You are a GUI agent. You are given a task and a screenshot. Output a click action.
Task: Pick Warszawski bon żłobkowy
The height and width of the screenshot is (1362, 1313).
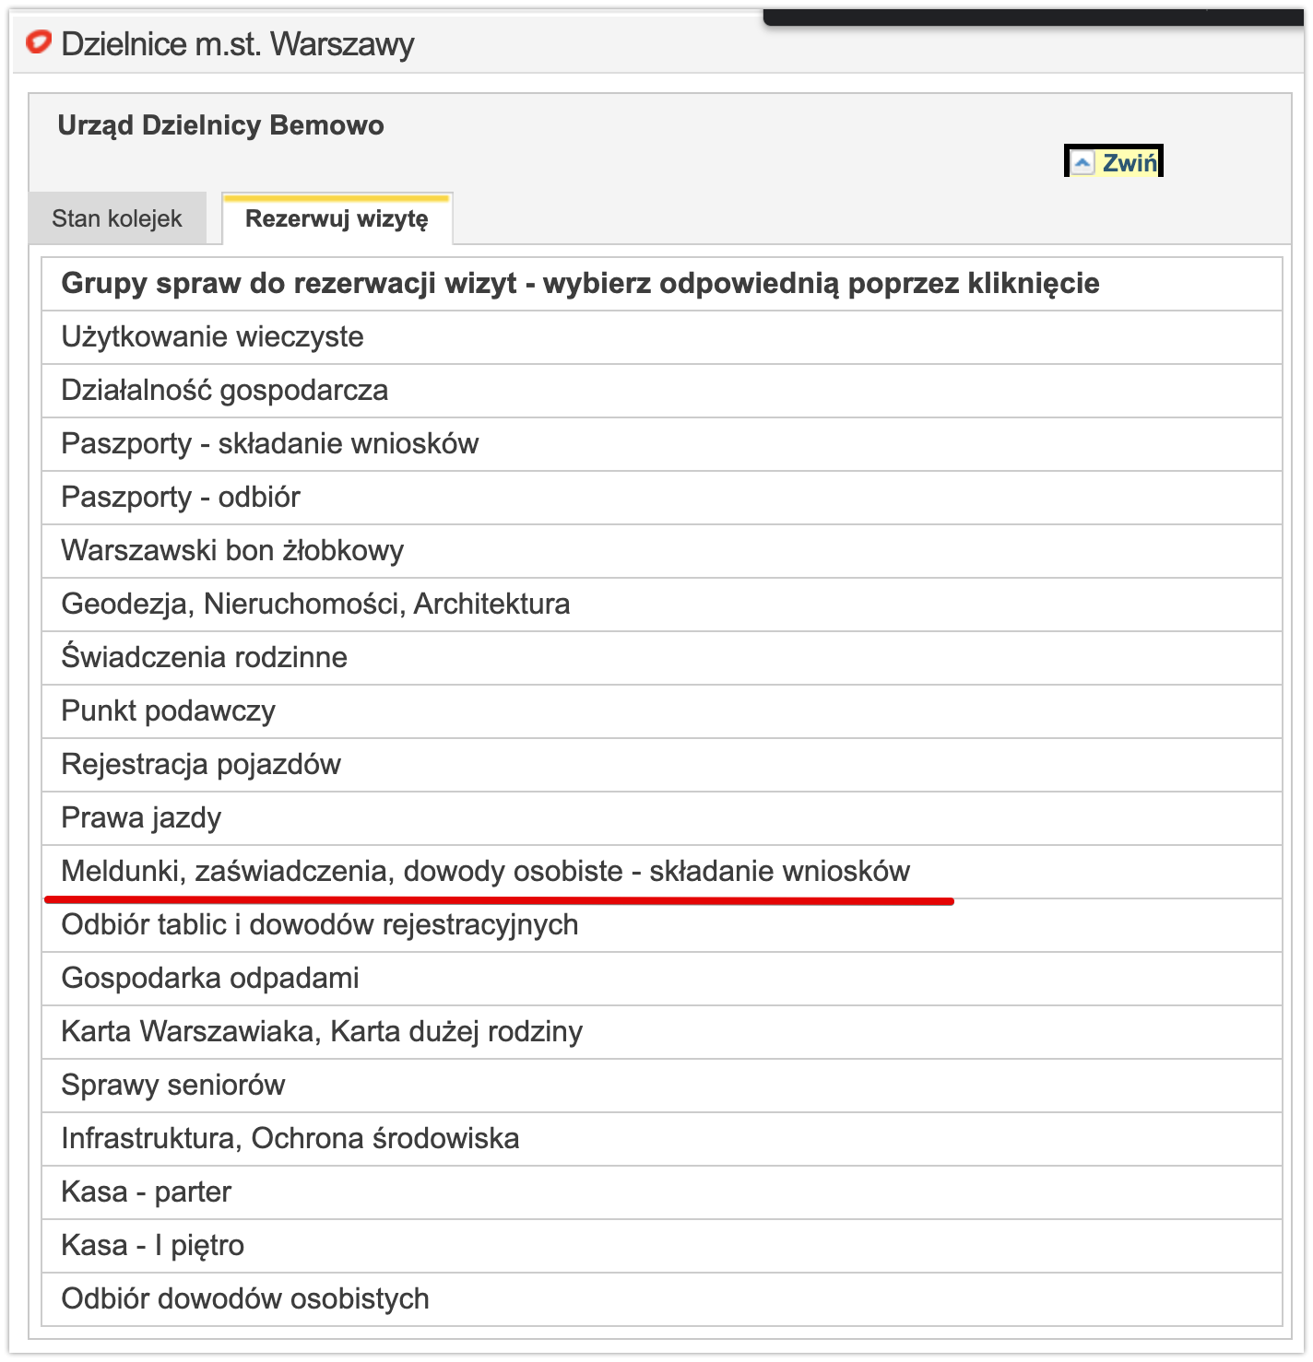(x=662, y=551)
